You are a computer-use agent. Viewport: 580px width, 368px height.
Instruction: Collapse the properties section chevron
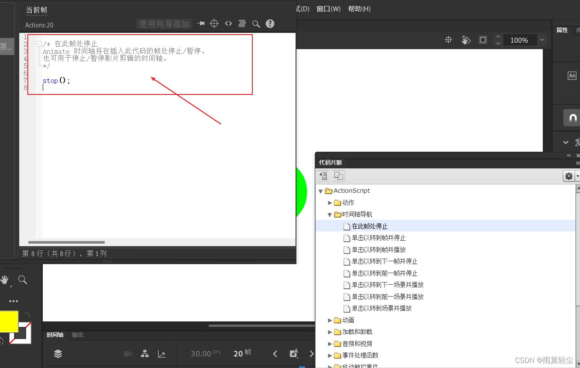pyautogui.click(x=566, y=142)
